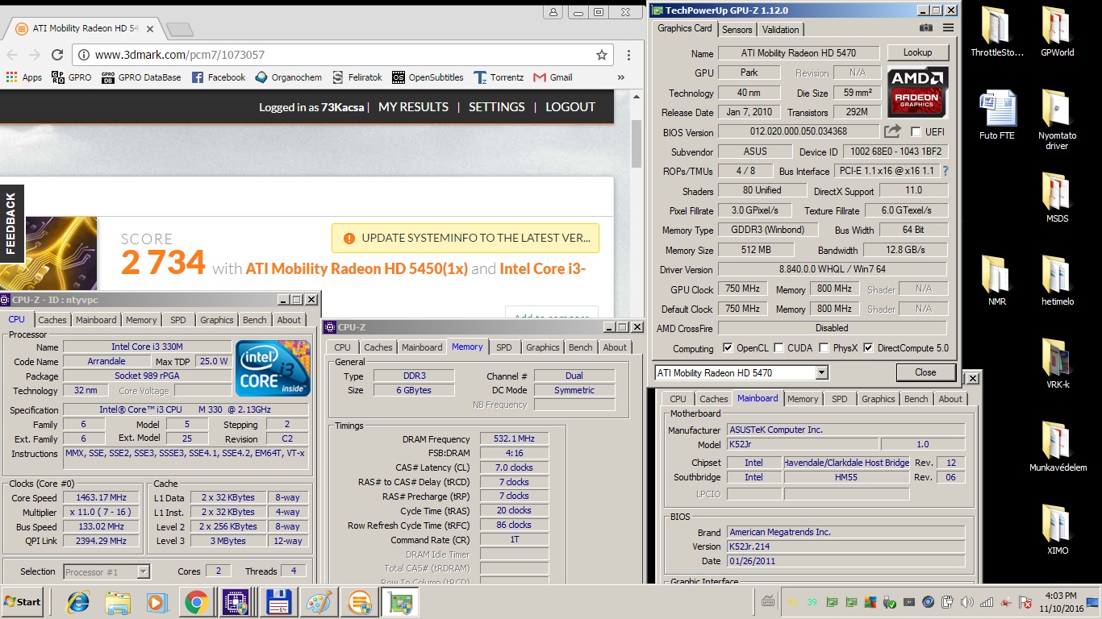Image resolution: width=1102 pixels, height=619 pixels.
Task: Bookmark this page with the star icon
Action: point(602,55)
